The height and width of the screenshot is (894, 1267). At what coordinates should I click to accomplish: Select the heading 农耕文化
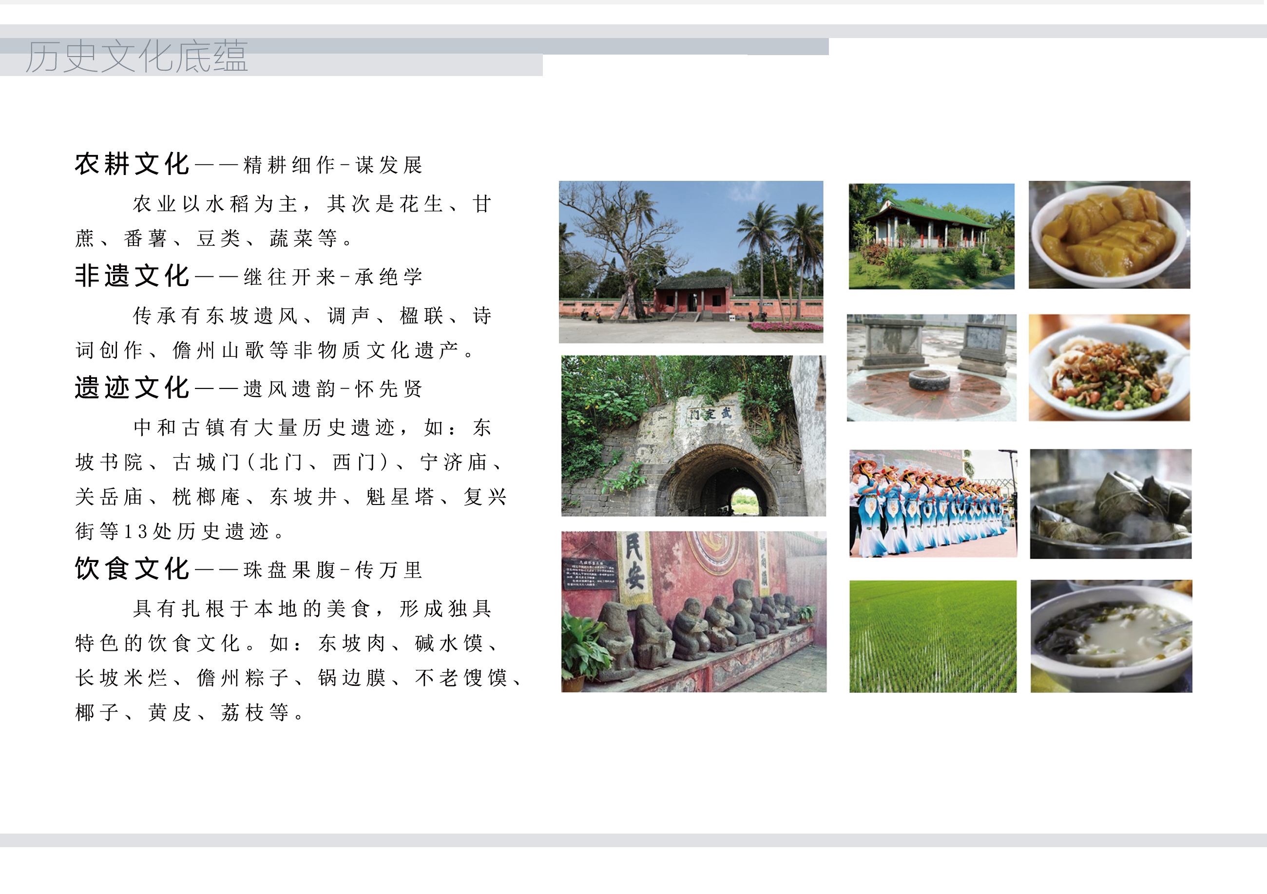[x=132, y=164]
